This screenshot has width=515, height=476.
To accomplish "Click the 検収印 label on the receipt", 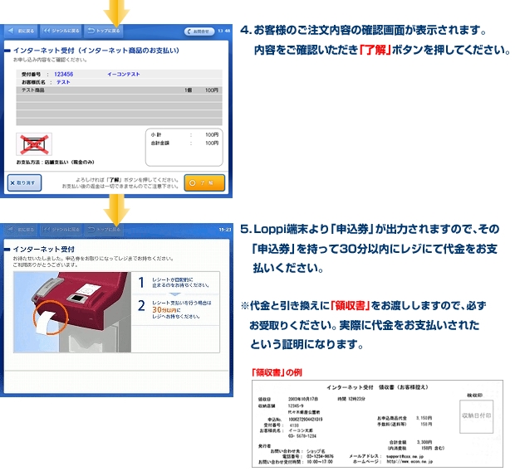I will (x=474, y=395).
